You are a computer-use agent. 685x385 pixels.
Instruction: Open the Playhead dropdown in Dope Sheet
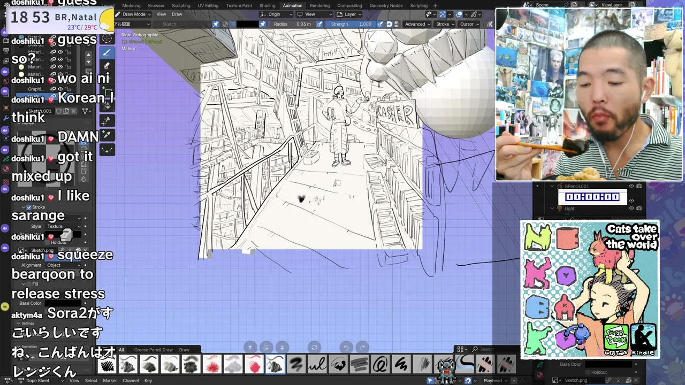(496, 381)
